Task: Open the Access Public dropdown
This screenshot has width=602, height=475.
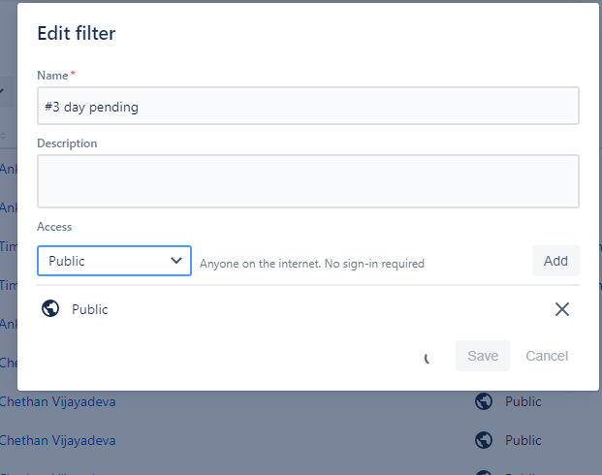Action: tap(114, 261)
